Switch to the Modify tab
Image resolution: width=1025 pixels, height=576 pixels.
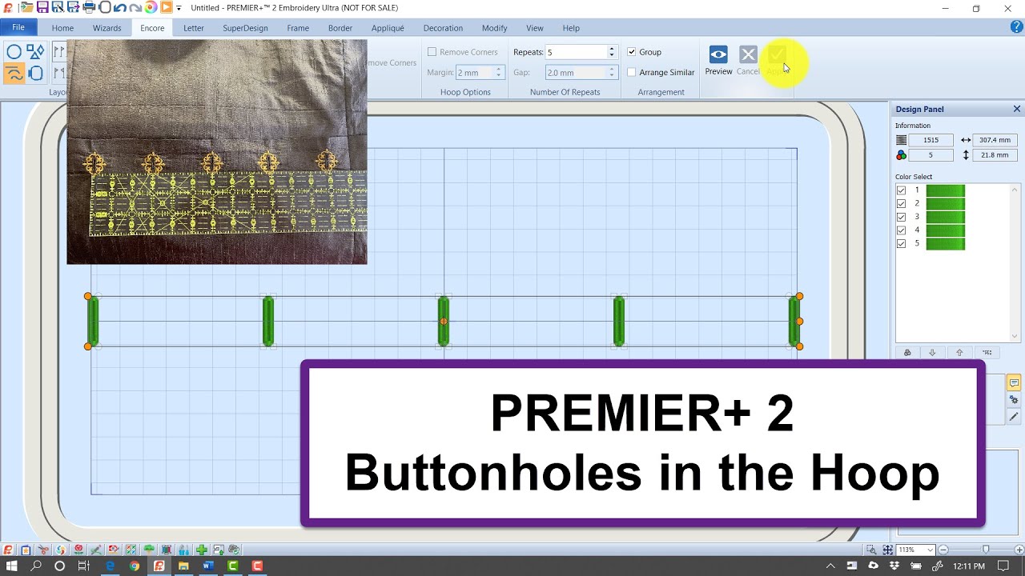[494, 28]
